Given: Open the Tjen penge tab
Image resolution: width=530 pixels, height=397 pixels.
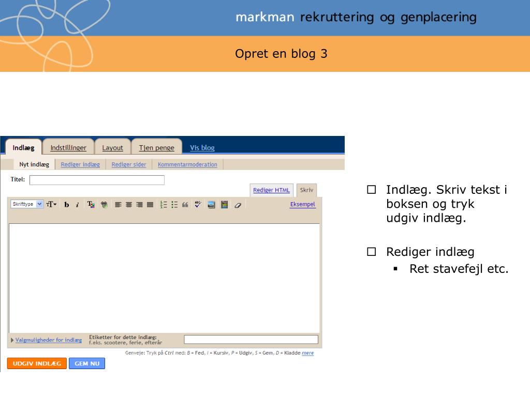Looking at the screenshot, I should pyautogui.click(x=156, y=148).
